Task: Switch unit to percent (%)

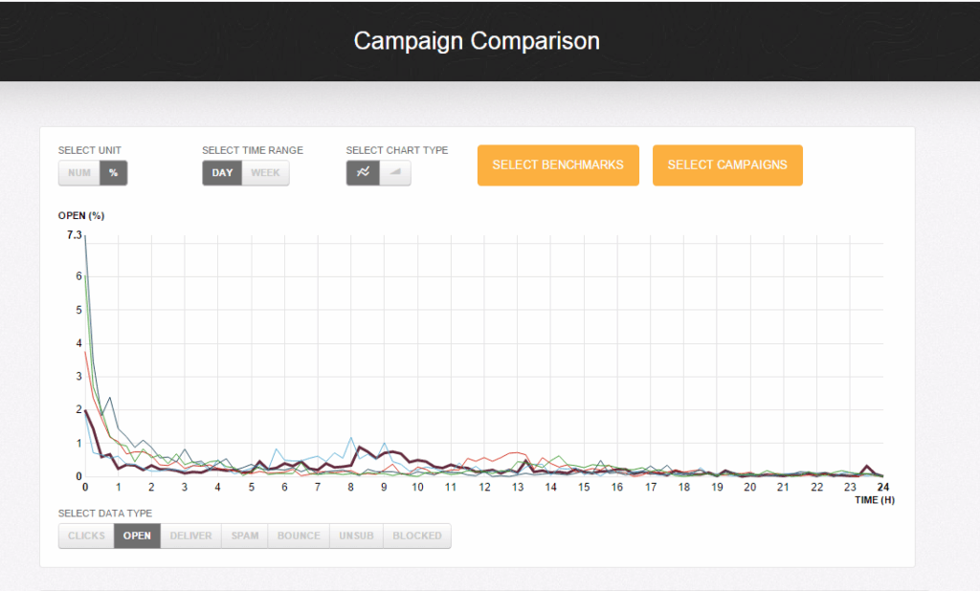Action: [x=113, y=173]
